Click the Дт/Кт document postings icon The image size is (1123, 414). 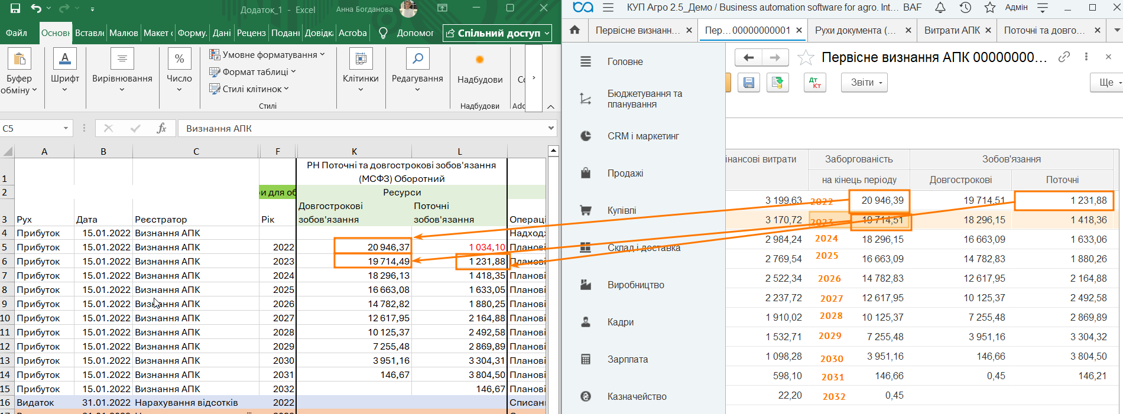click(x=814, y=83)
